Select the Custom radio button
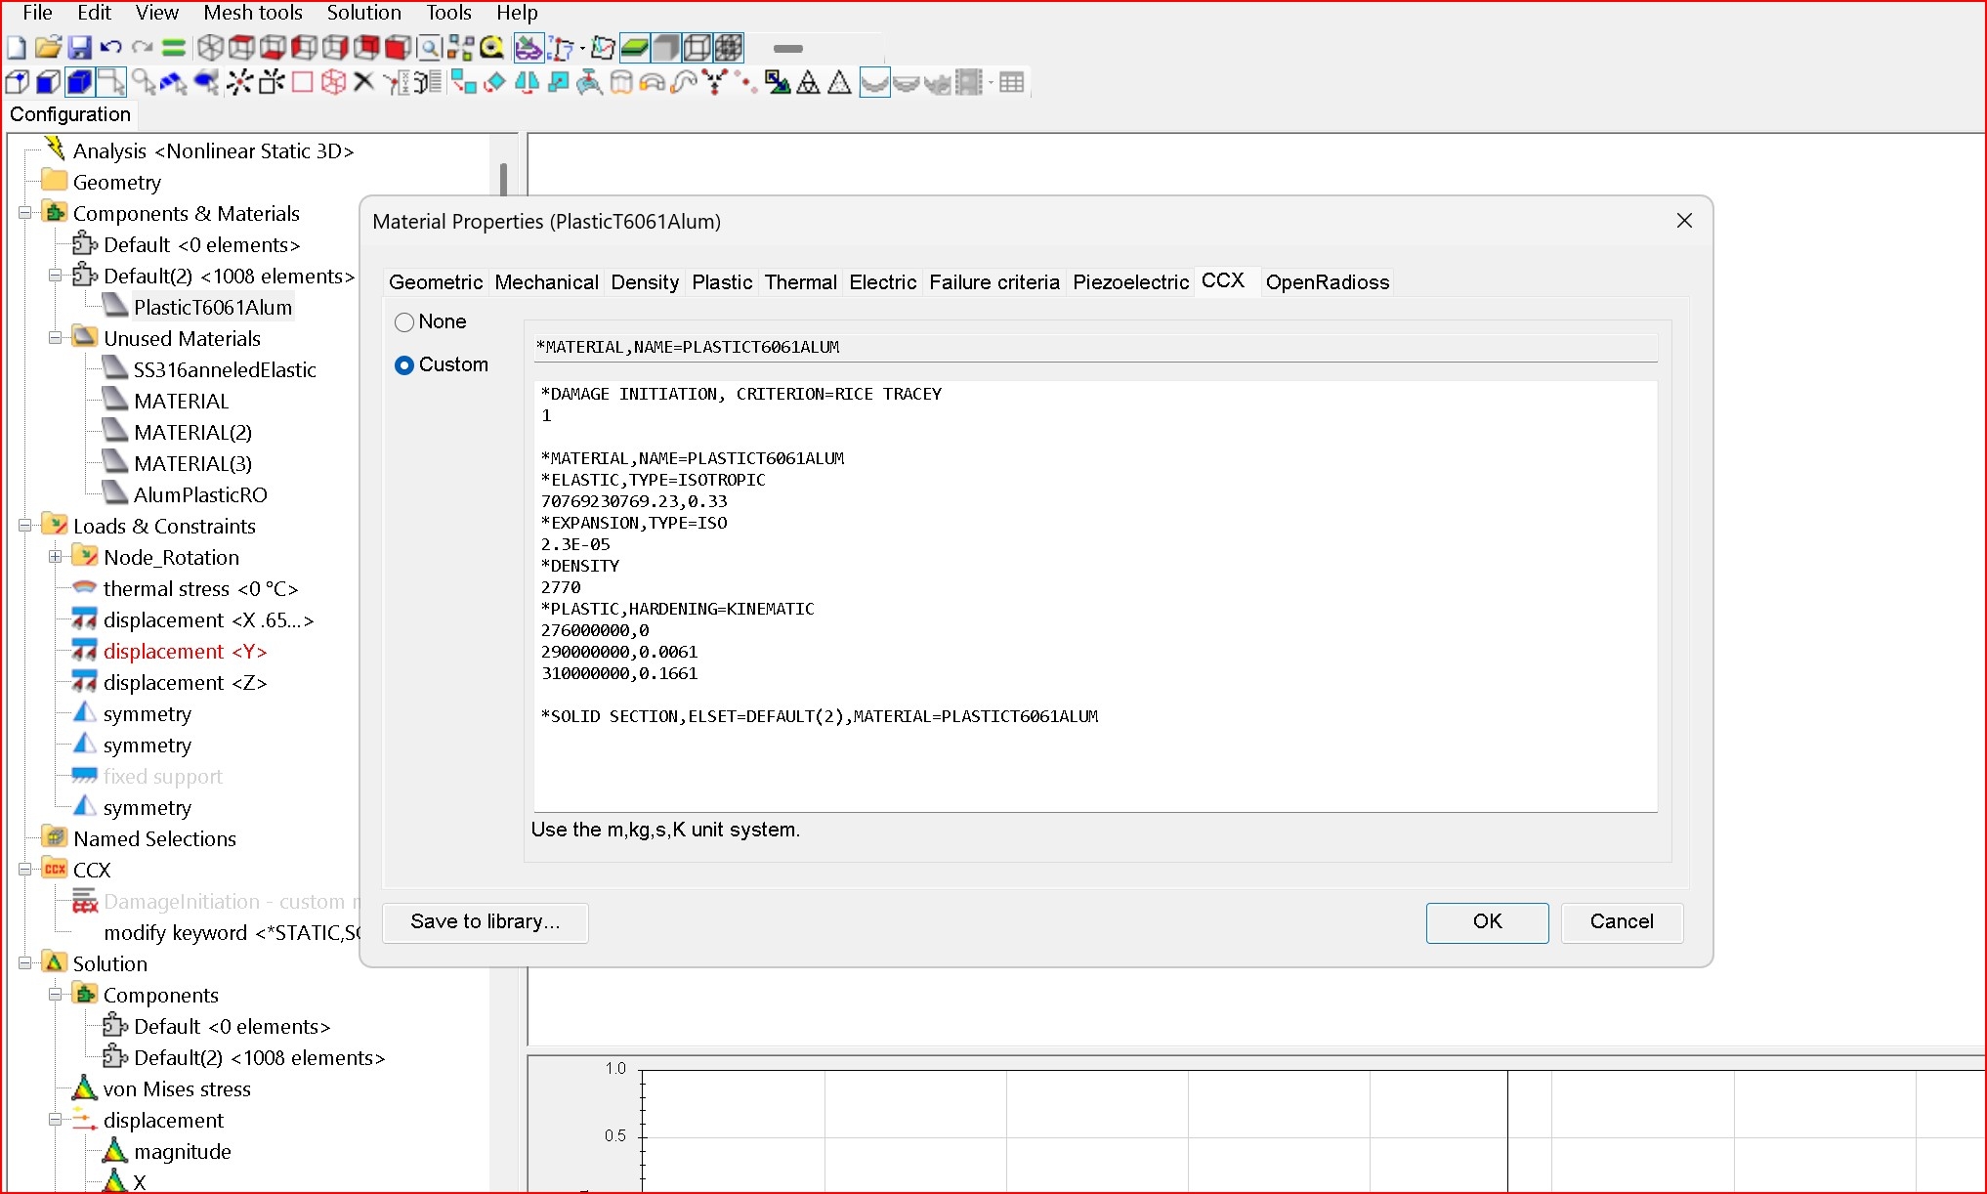This screenshot has width=1987, height=1194. [x=404, y=365]
